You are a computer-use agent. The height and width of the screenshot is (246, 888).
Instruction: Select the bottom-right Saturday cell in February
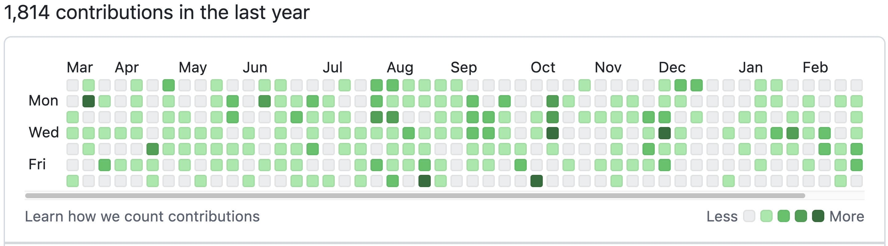point(856,181)
